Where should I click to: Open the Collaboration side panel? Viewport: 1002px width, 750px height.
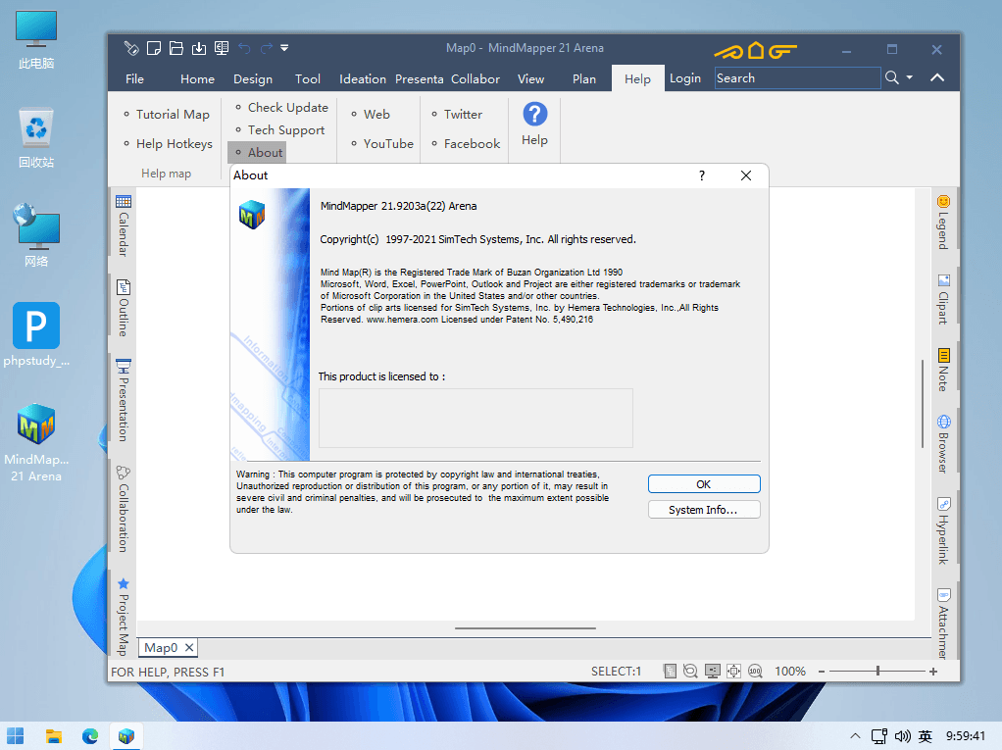point(124,509)
